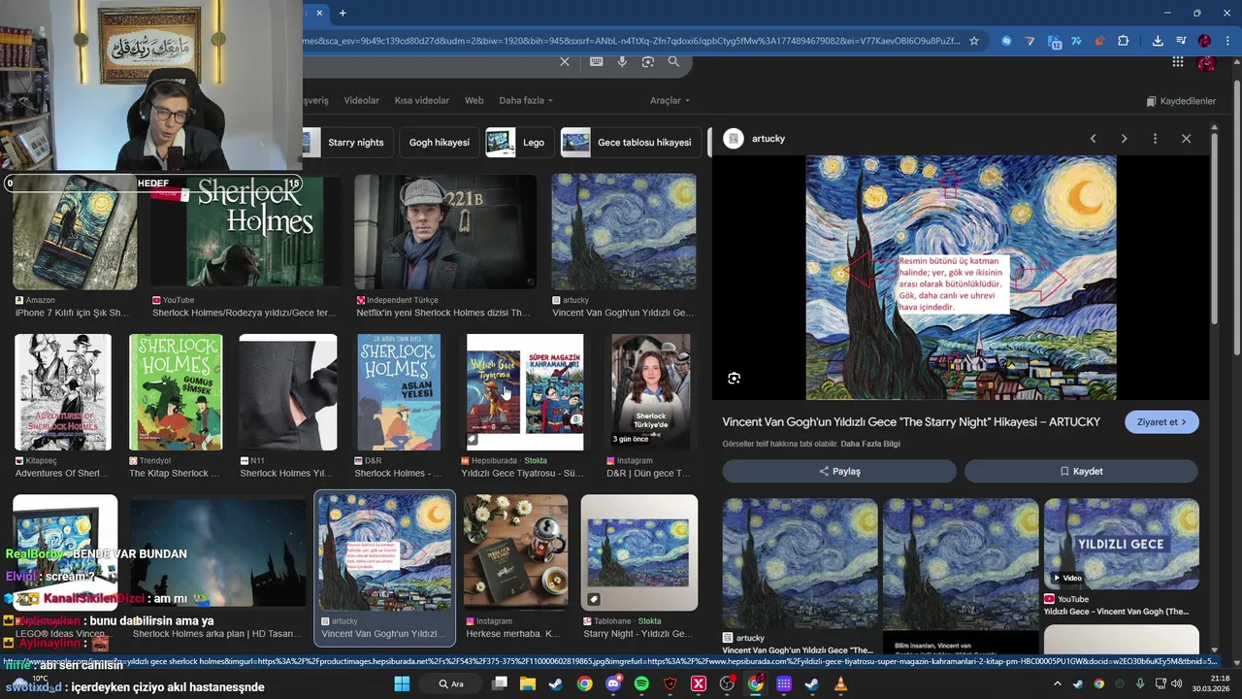Open File Explorer from the taskbar

528,683
